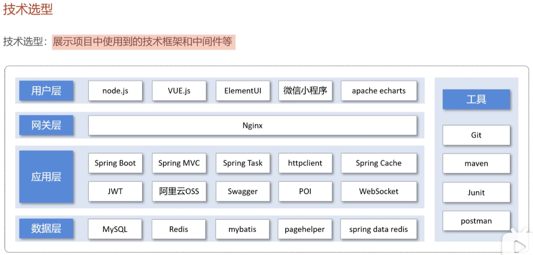Select the node.js box

115,91
